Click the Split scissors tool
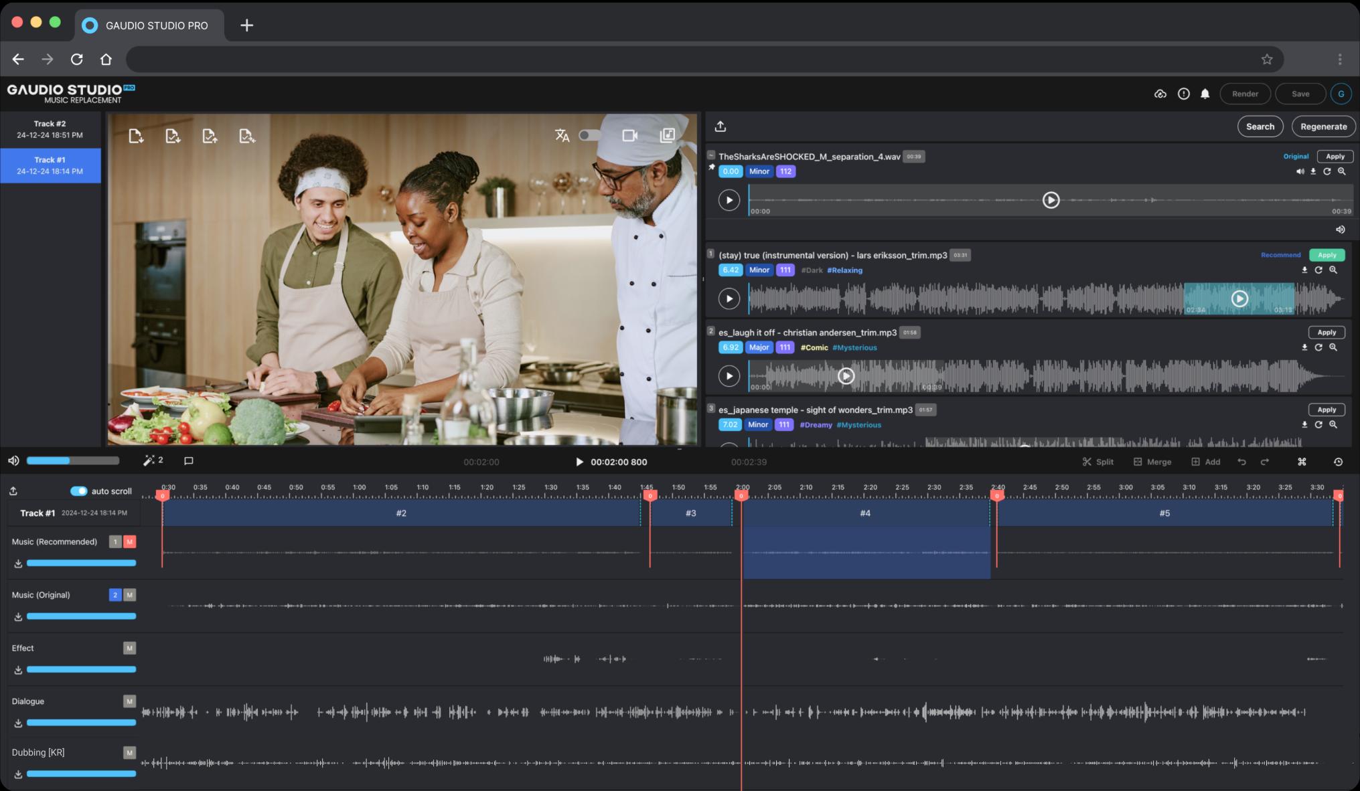The height and width of the screenshot is (791, 1360). pyautogui.click(x=1098, y=462)
